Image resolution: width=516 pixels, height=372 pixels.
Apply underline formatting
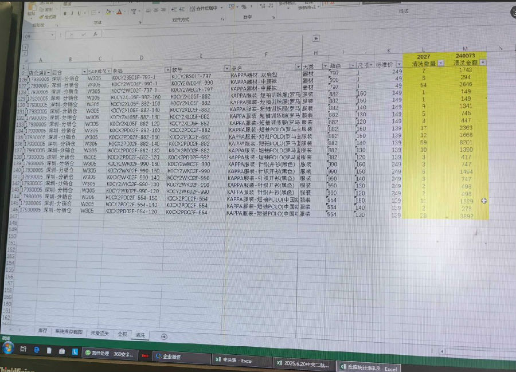[79, 14]
